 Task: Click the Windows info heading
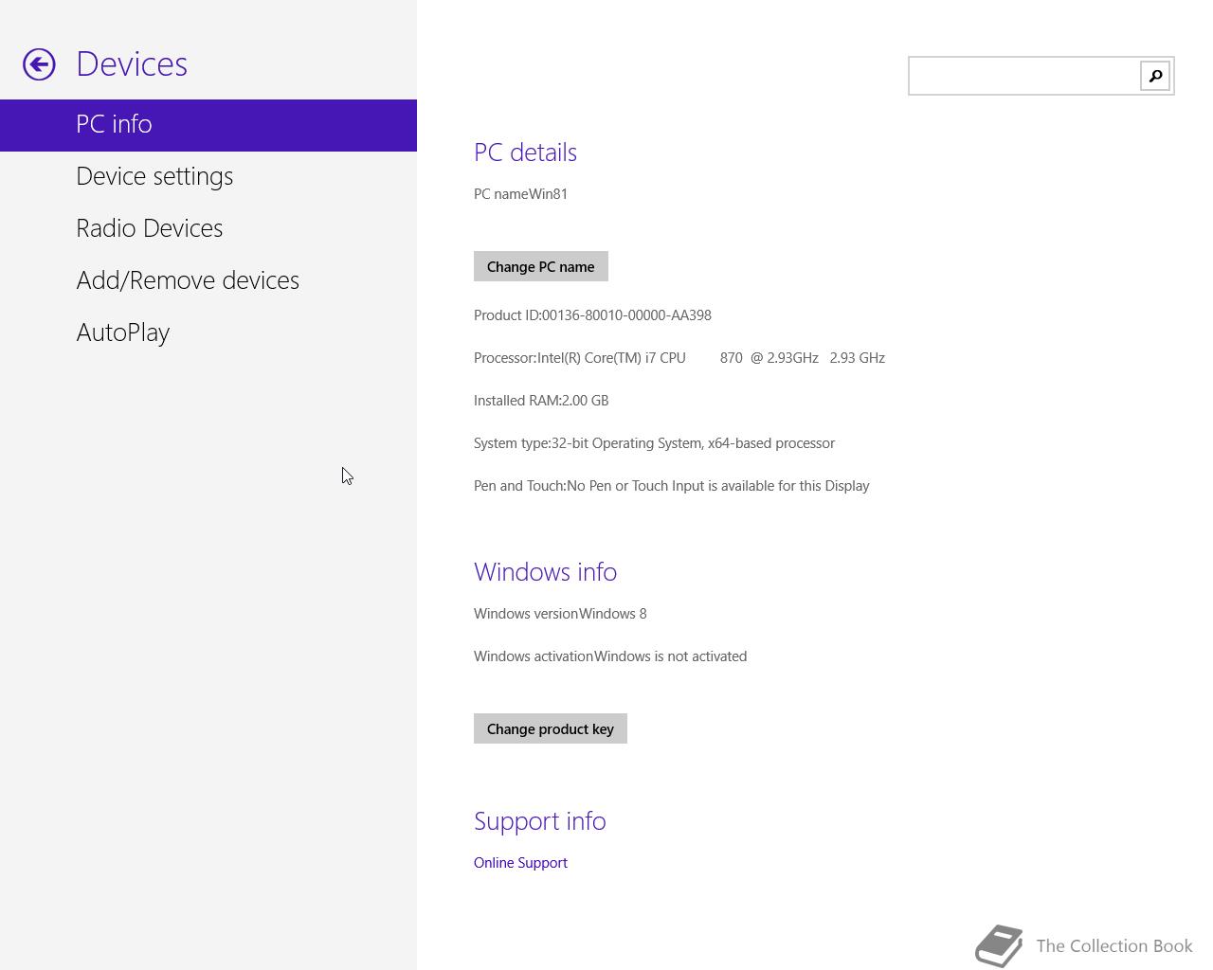(545, 572)
